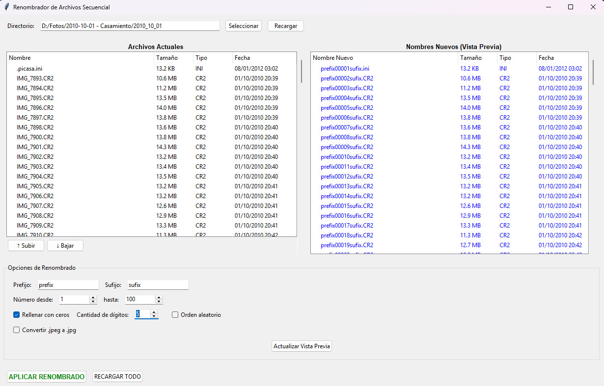Click the feather app icon in title bar
The image size is (604, 386).
click(6, 7)
